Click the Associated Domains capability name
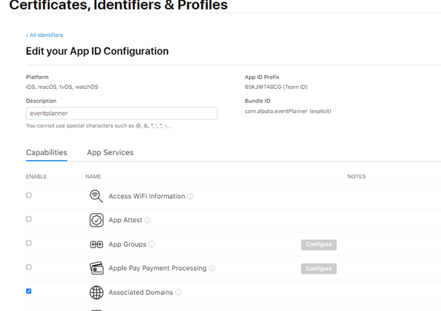The height and width of the screenshot is (311, 441). click(x=141, y=293)
